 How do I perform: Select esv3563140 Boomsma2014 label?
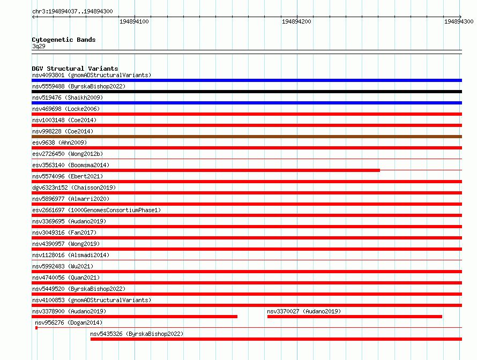pos(71,165)
